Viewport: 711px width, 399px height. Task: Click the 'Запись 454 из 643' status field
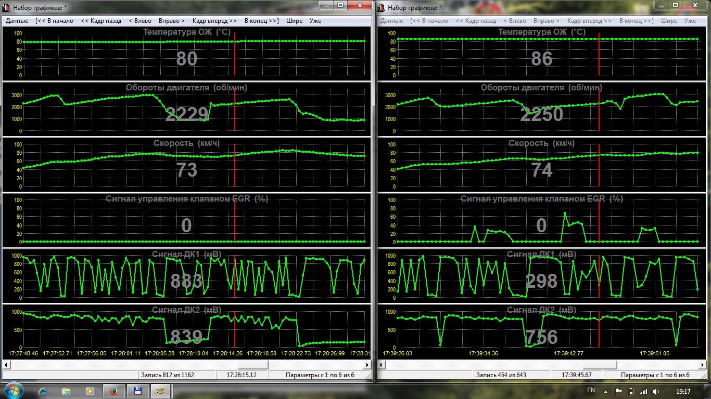click(513, 375)
